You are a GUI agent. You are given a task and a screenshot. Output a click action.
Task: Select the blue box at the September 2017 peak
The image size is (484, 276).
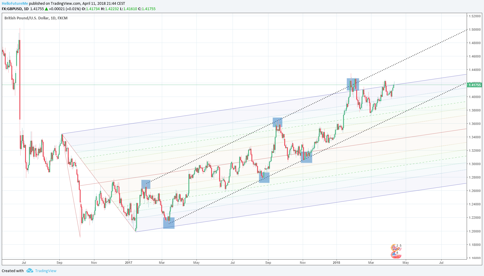pyautogui.click(x=277, y=123)
